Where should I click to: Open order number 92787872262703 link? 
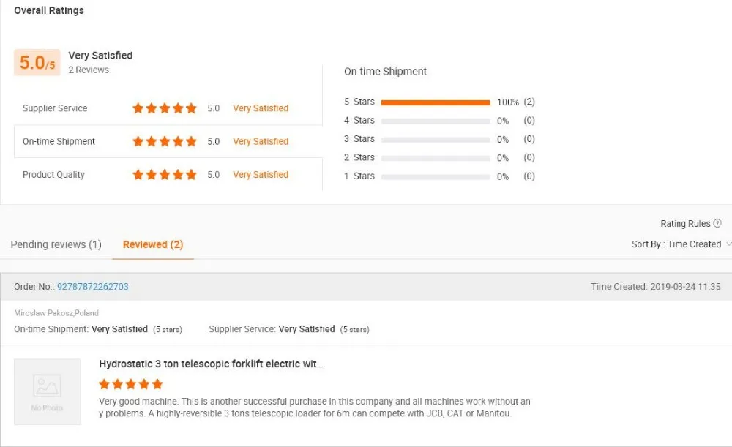(92, 287)
